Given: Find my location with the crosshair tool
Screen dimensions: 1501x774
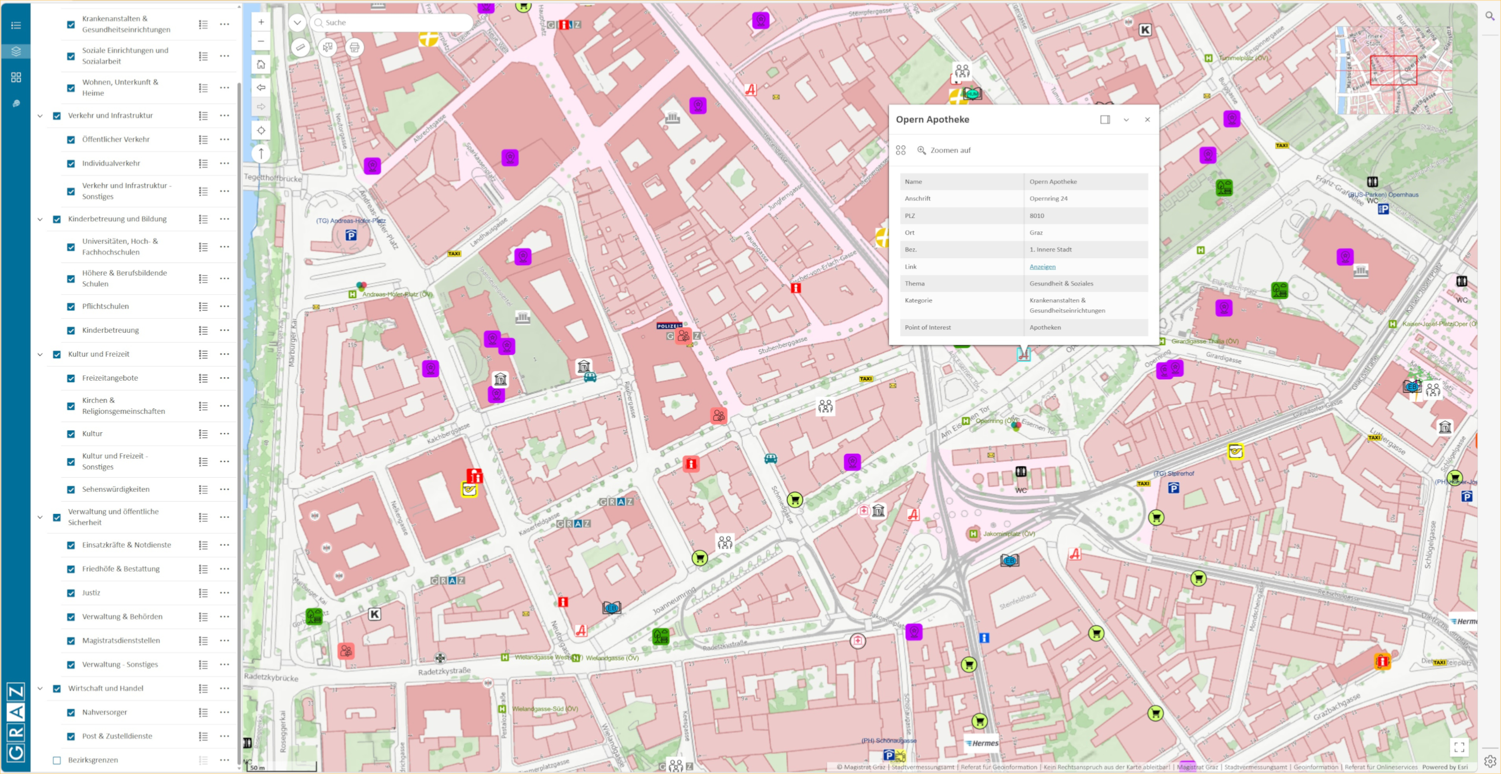Looking at the screenshot, I should click(261, 130).
